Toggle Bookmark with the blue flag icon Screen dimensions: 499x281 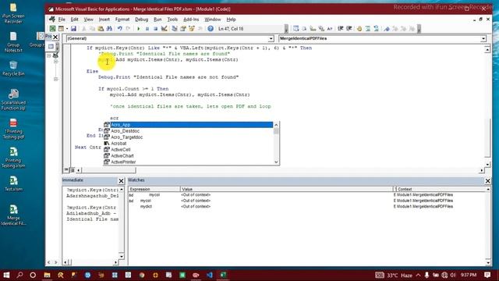[x=387, y=29]
